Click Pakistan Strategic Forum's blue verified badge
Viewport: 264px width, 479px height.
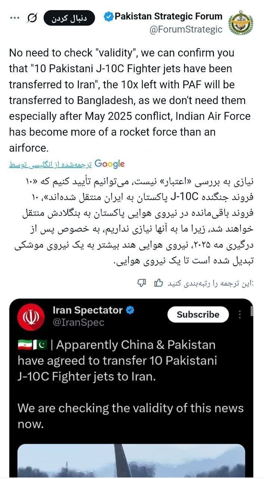(108, 16)
